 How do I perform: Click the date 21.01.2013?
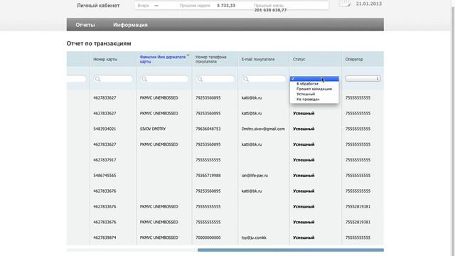coord(369,4)
